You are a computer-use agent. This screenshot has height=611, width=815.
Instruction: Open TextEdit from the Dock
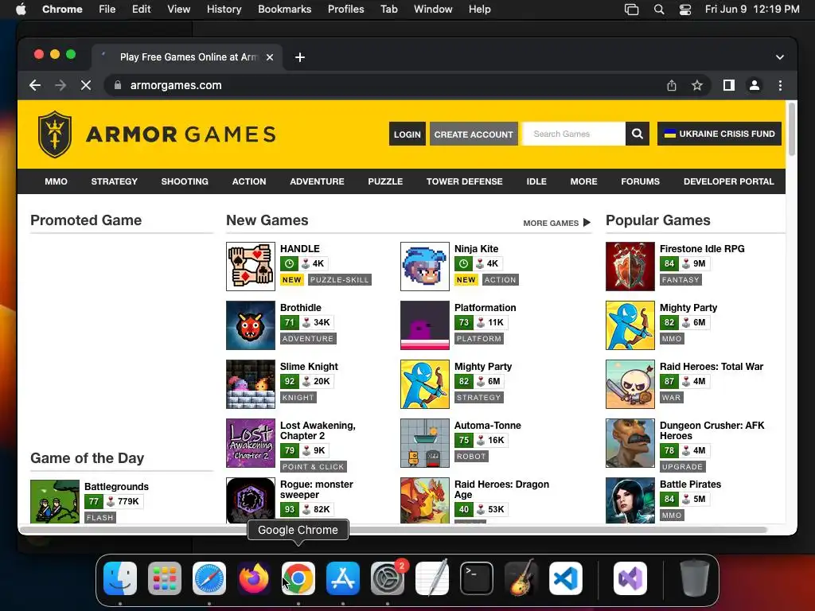[432, 578]
